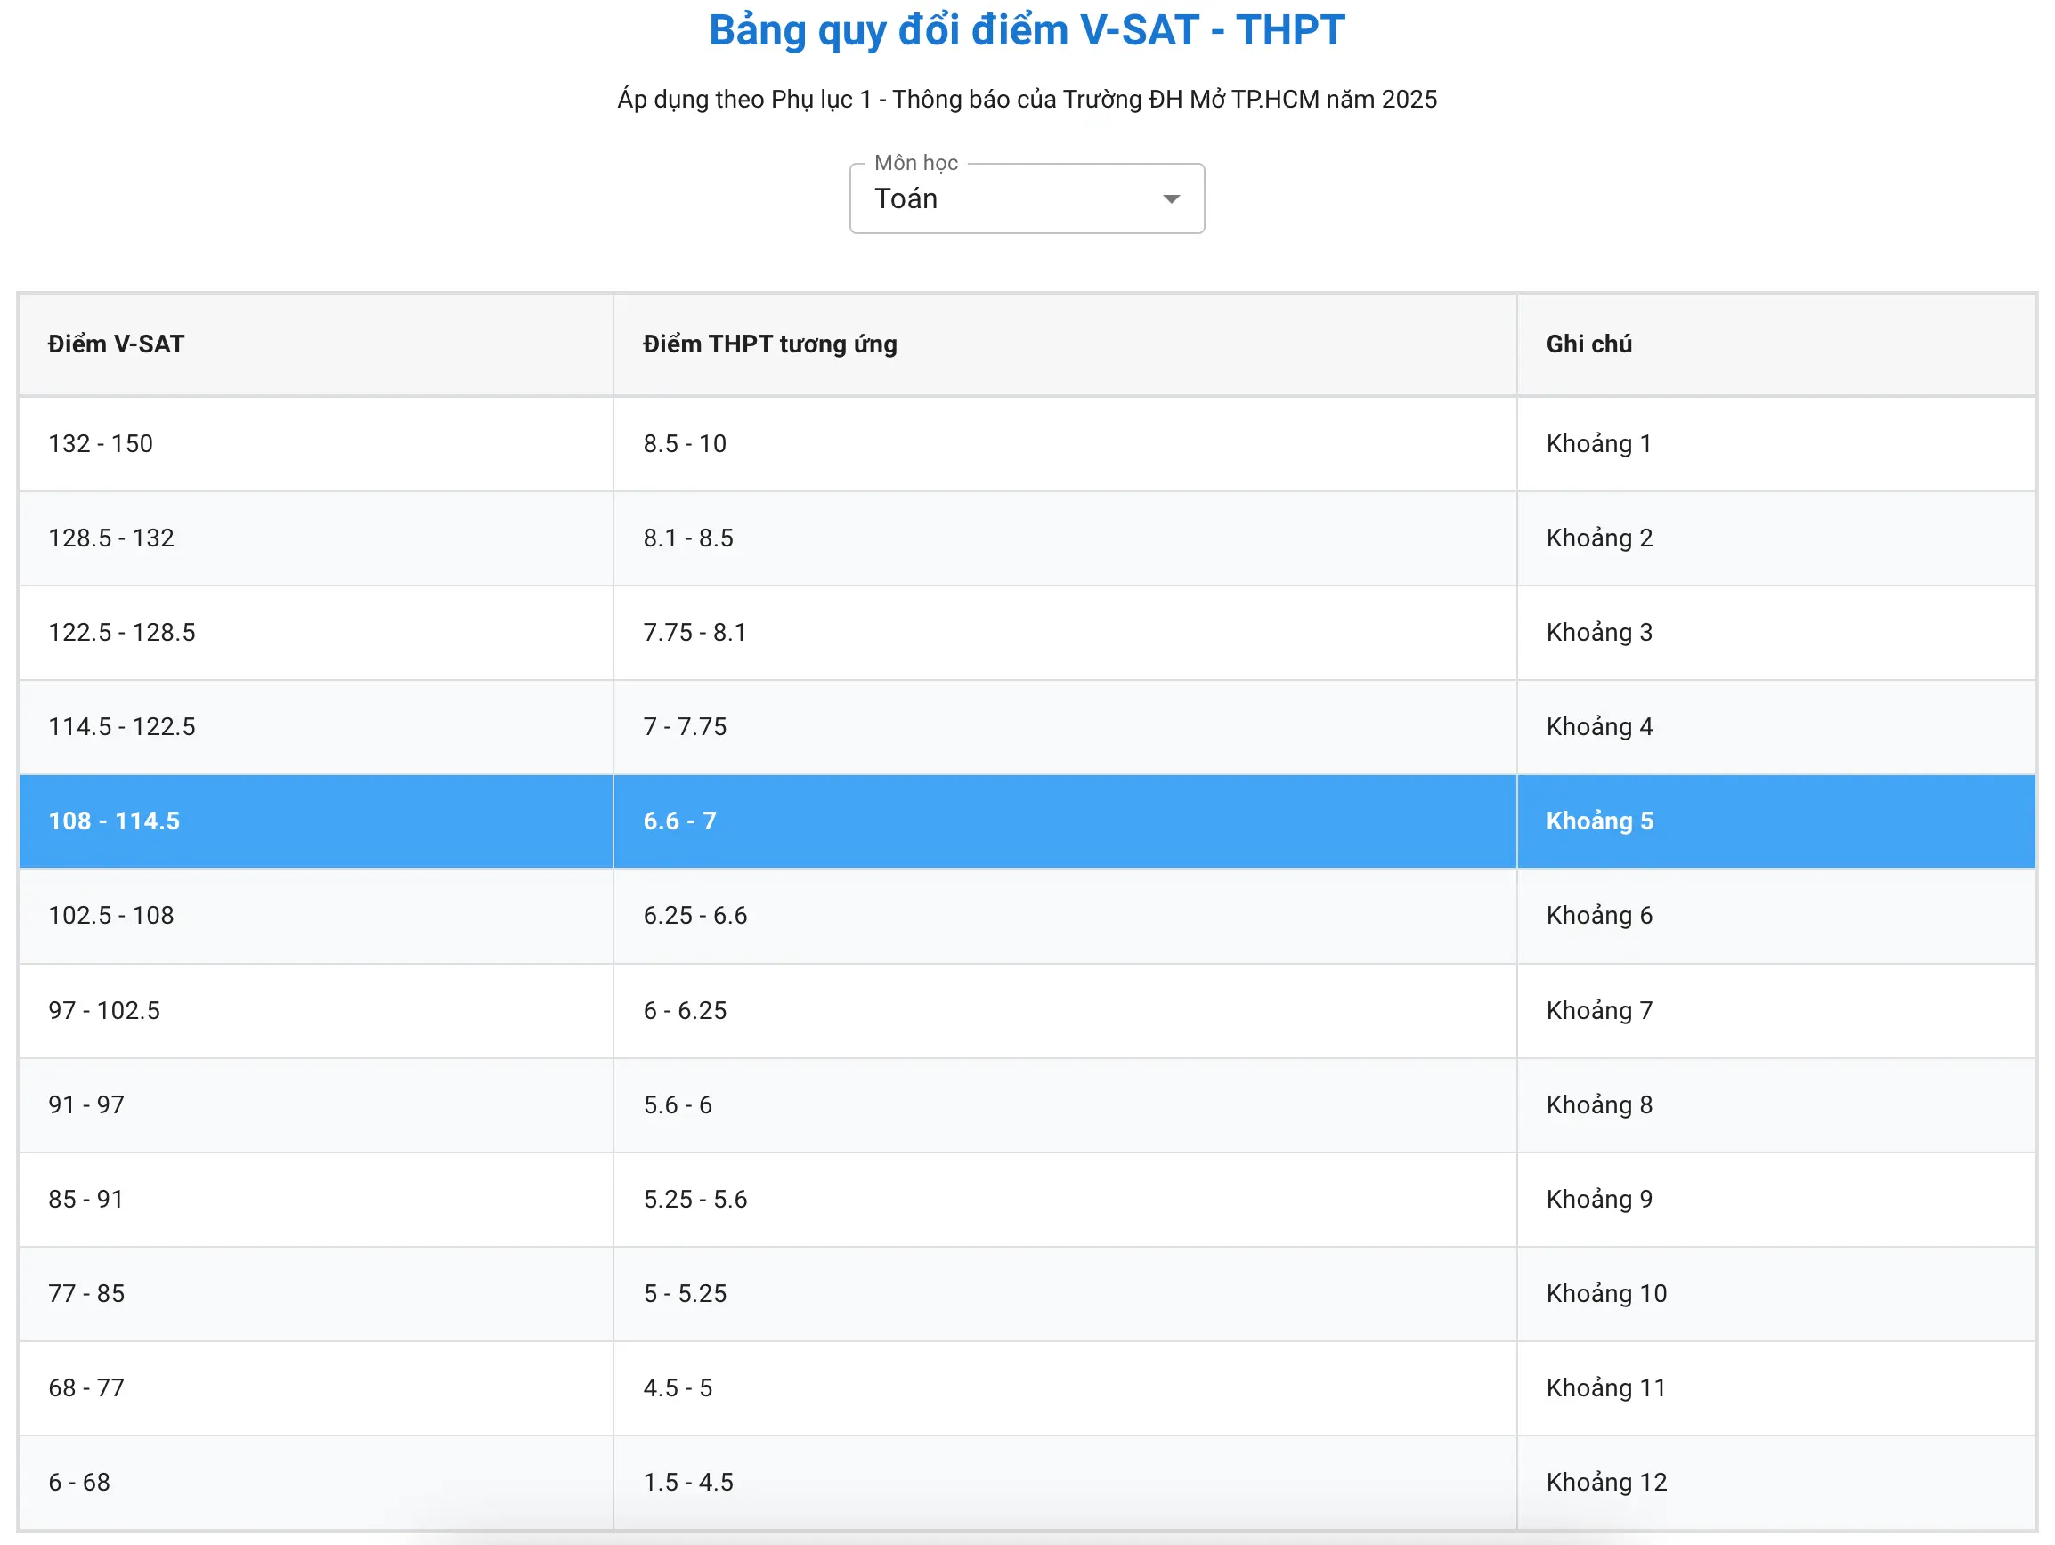Click the Khoảng 8 note cell
The image size is (2055, 1545).
1599,1104
